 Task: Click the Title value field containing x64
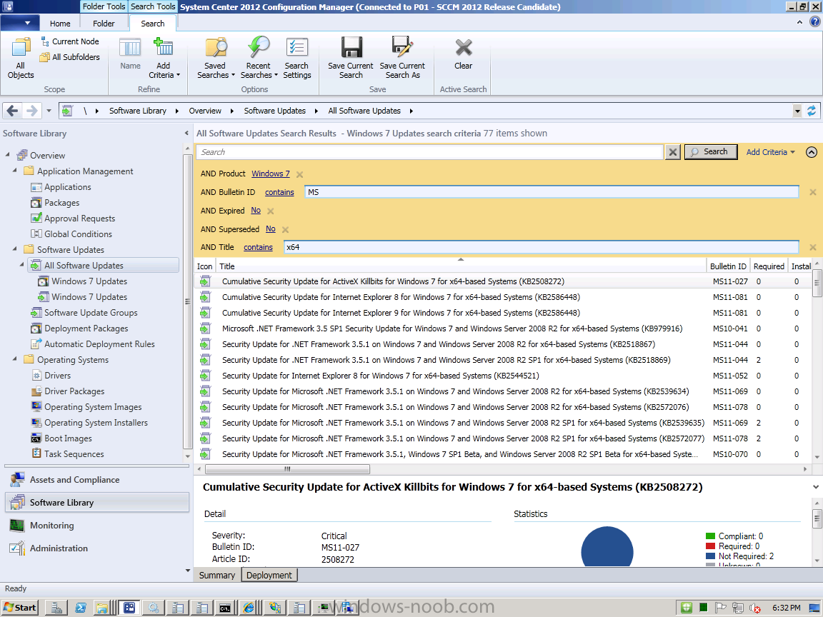(541, 247)
